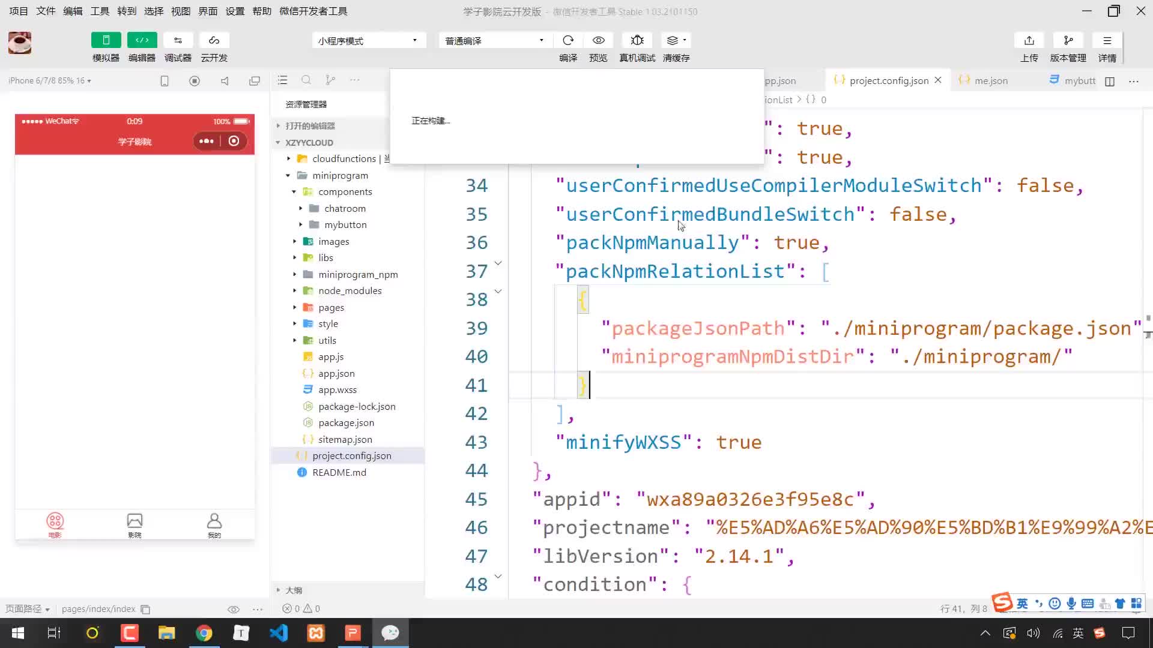Close the project.config.json tab

pos(938,80)
